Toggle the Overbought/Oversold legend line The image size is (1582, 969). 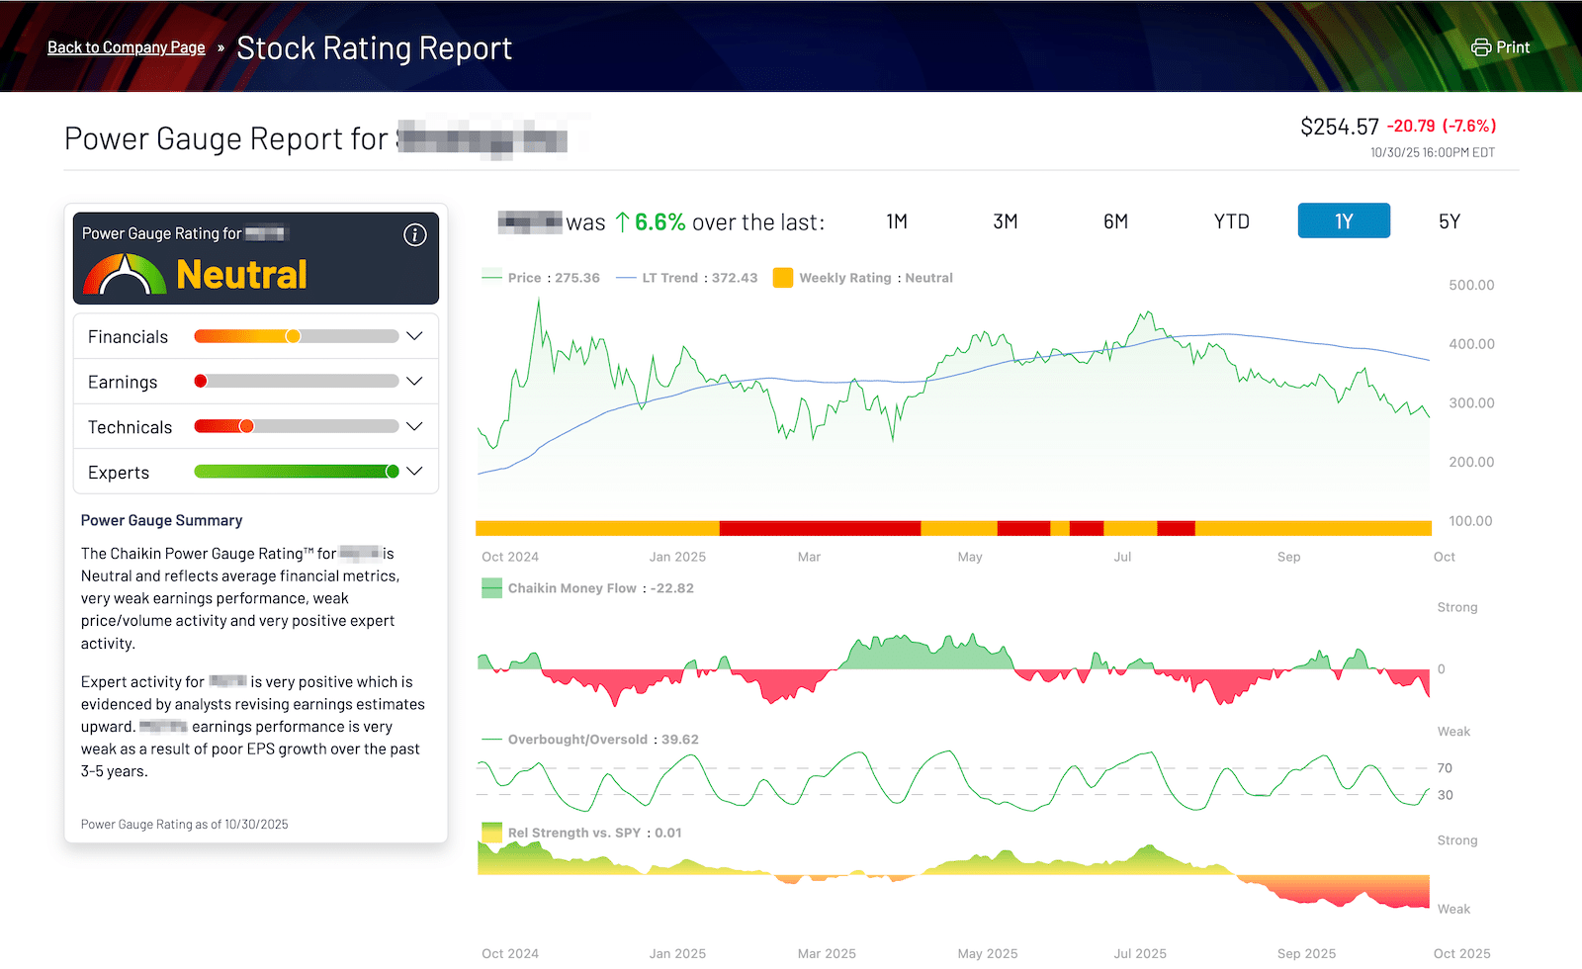pos(491,740)
